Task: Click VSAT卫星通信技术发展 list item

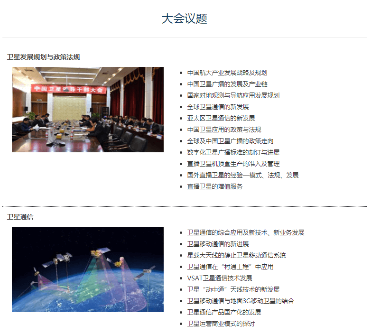Action: click(220, 278)
